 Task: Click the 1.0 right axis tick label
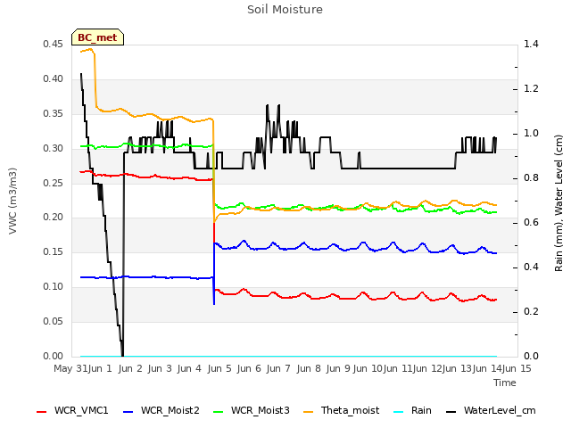531,133
